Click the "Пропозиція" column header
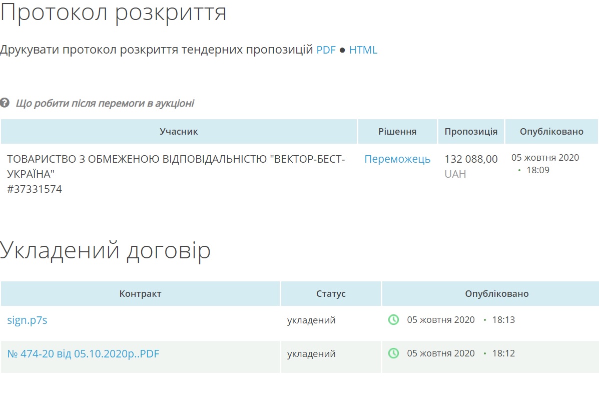 (471, 132)
